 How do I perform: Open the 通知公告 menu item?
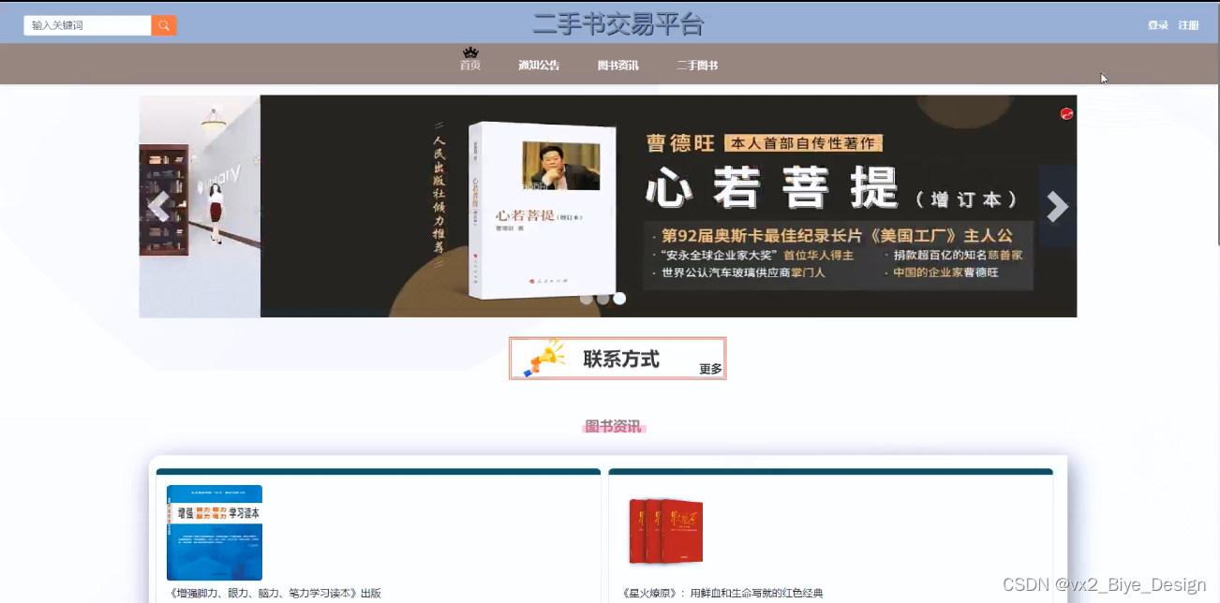539,66
